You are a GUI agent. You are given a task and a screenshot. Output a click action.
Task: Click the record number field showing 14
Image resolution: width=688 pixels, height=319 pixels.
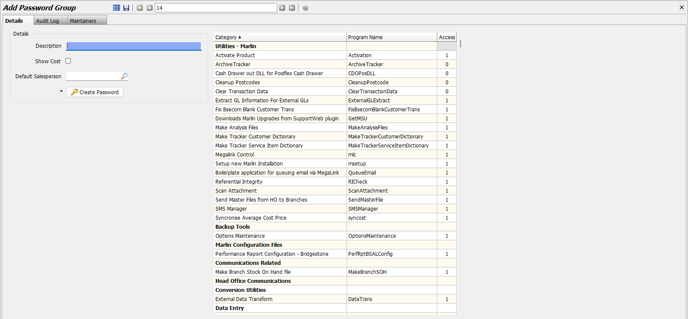(216, 8)
